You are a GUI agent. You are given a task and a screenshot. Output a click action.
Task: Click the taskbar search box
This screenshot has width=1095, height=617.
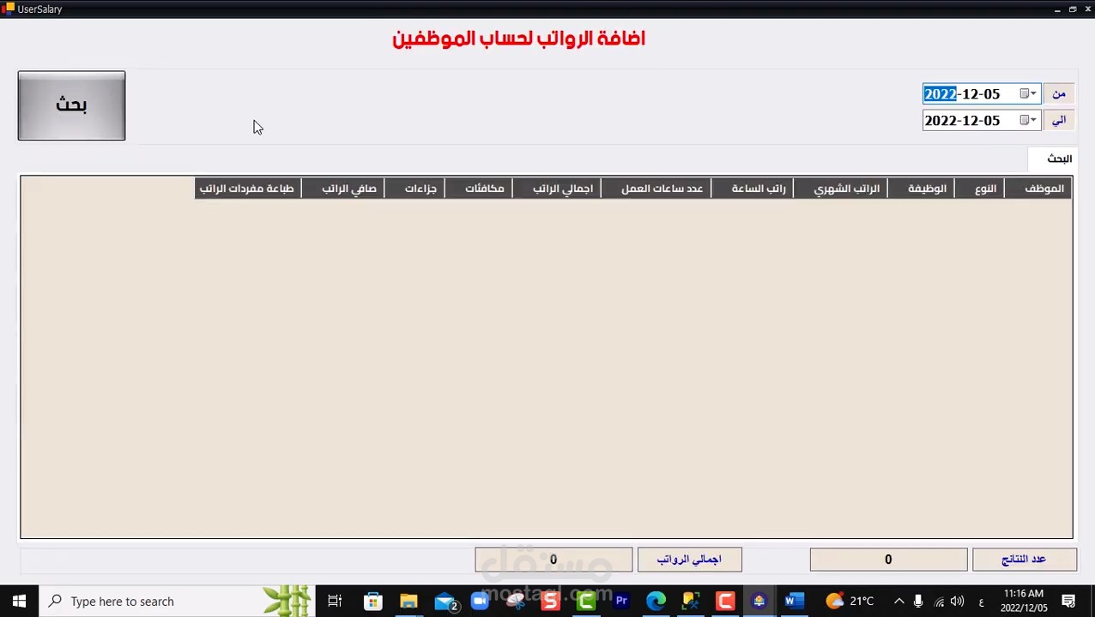coord(178,602)
